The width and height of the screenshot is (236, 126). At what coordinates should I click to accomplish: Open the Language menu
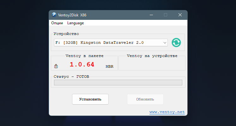[76, 23]
